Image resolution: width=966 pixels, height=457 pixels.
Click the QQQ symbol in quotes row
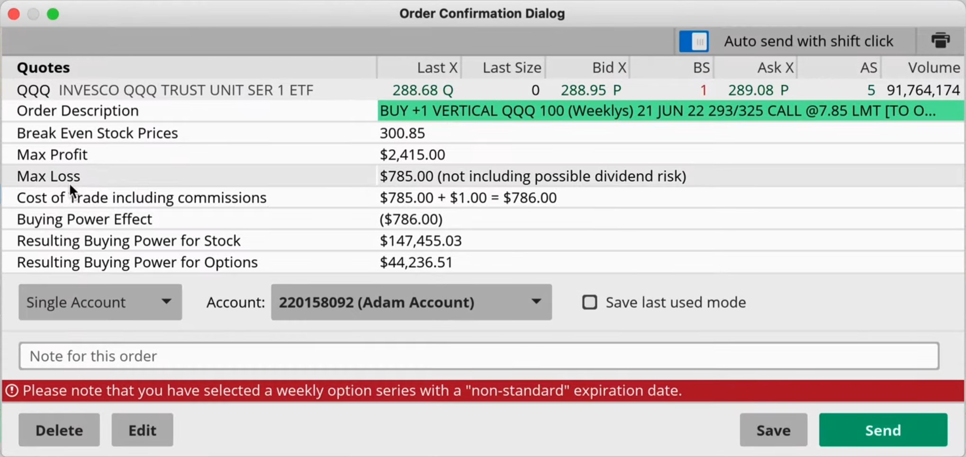(x=33, y=90)
